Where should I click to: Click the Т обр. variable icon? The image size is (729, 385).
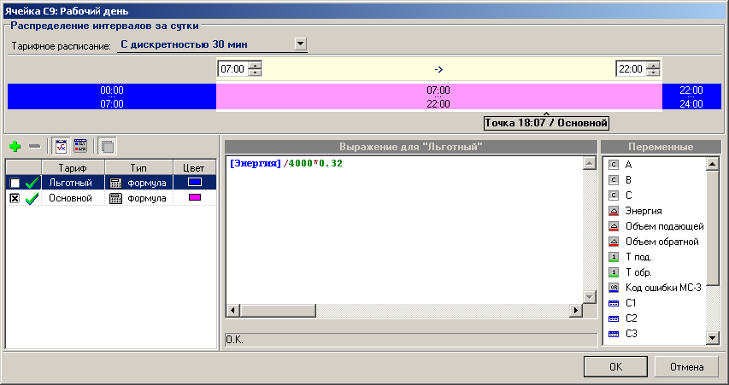(x=614, y=272)
